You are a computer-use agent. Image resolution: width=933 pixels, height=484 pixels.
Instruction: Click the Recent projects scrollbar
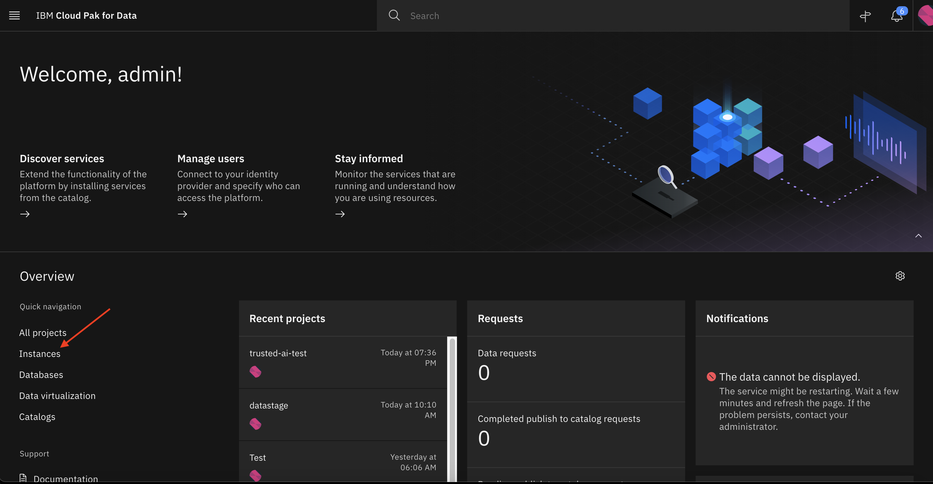point(452,409)
